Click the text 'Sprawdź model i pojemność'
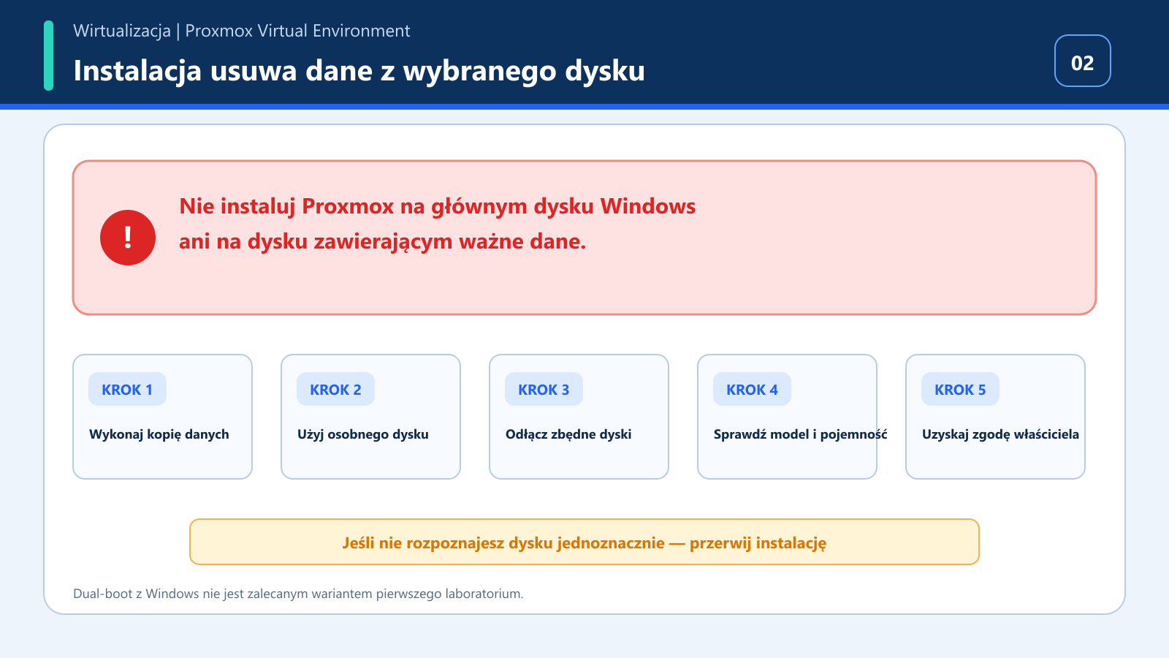 (x=801, y=434)
